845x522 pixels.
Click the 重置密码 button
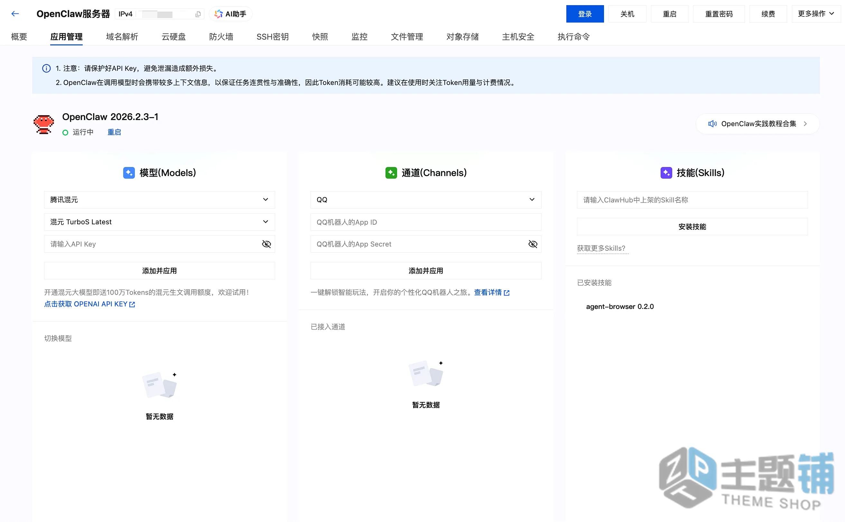719,14
